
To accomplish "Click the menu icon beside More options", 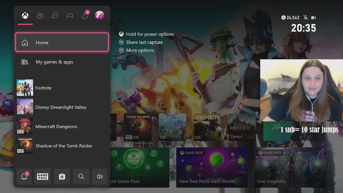I will [x=121, y=50].
